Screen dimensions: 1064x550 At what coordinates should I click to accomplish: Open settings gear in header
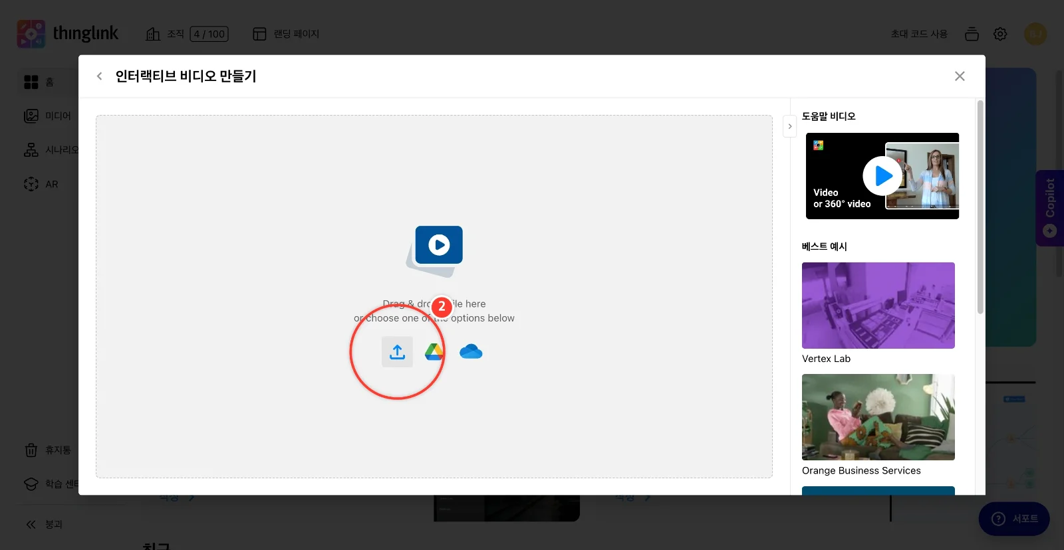pos(1000,34)
